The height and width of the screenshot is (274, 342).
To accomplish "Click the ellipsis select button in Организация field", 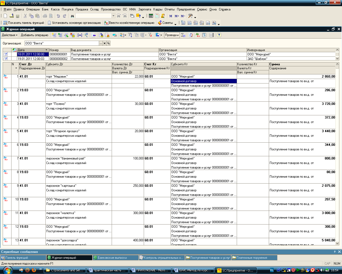I will point(101,43).
